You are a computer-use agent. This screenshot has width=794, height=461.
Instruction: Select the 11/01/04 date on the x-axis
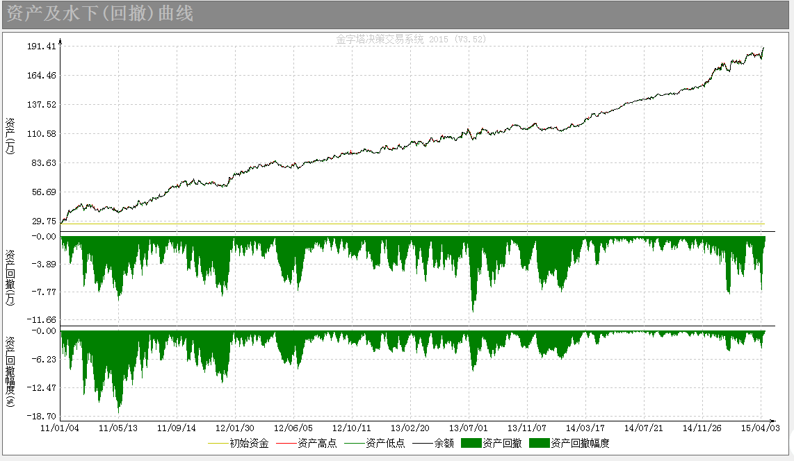pyautogui.click(x=60, y=428)
